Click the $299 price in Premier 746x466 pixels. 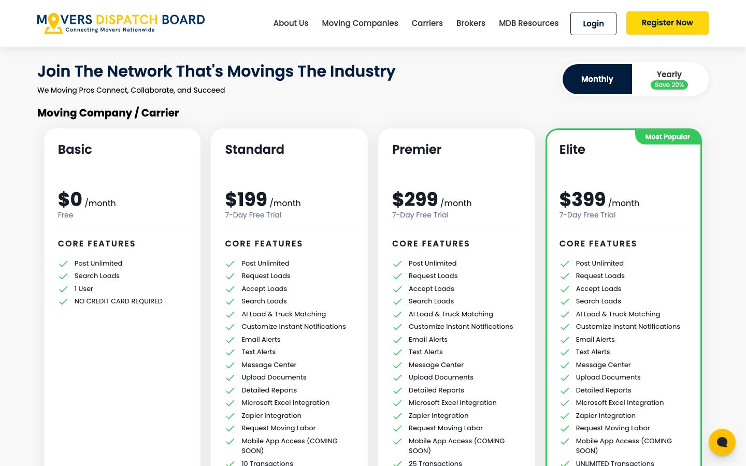click(415, 199)
